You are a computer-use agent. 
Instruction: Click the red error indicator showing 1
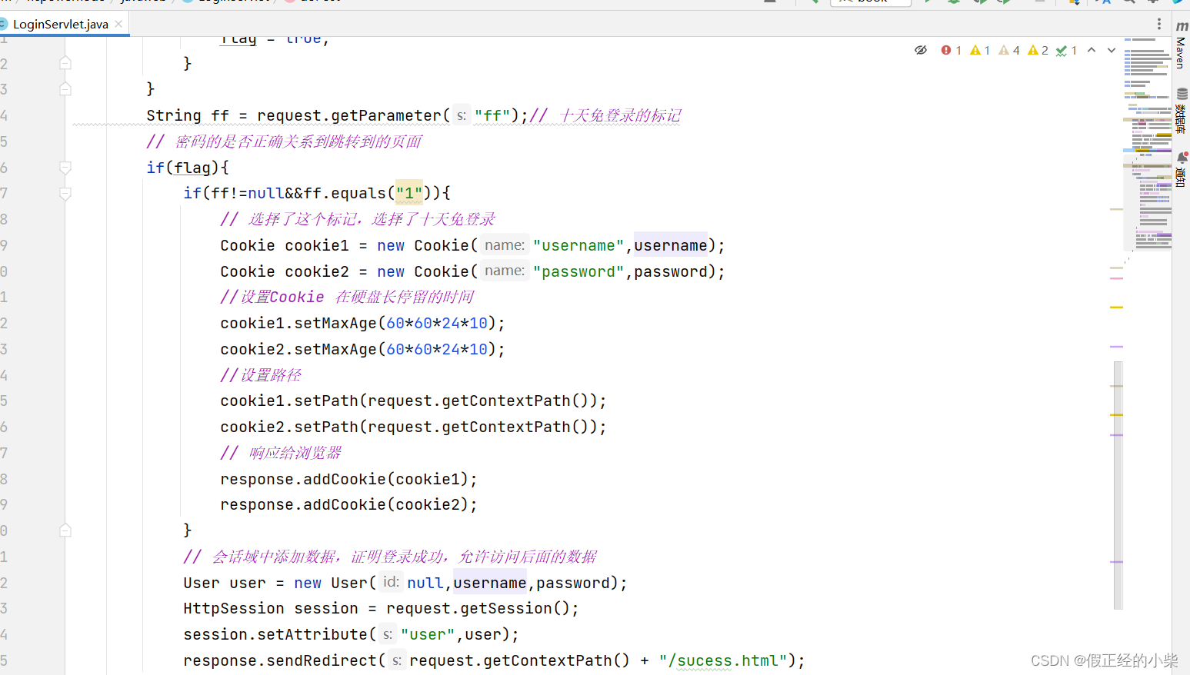952,50
